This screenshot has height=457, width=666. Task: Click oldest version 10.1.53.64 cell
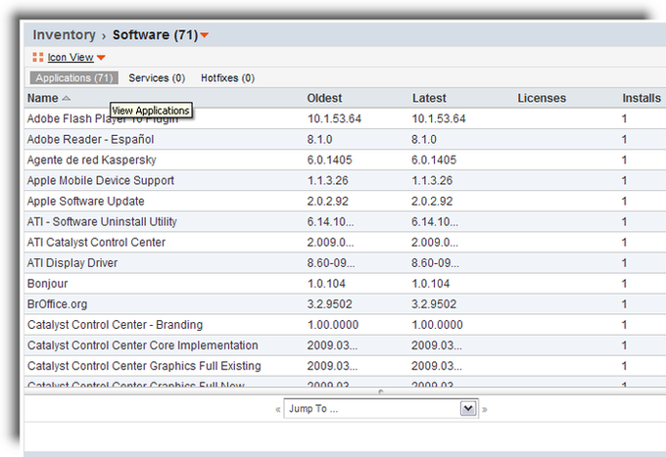[x=334, y=118]
